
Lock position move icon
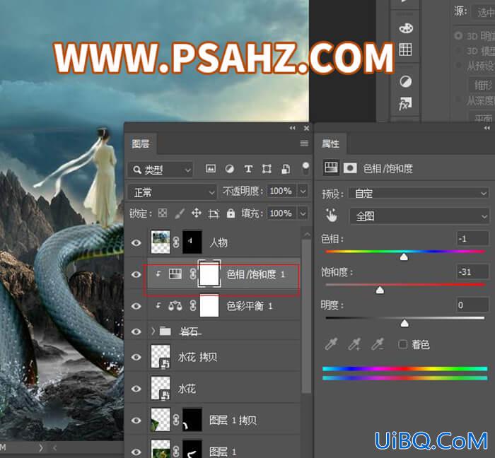click(x=197, y=213)
